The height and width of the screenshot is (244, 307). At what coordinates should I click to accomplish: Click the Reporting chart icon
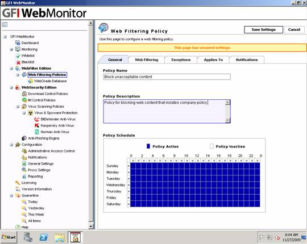click(x=24, y=176)
